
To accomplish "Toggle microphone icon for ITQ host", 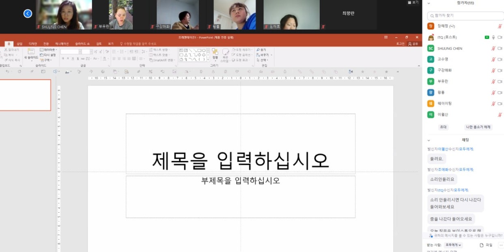I will click(494, 37).
